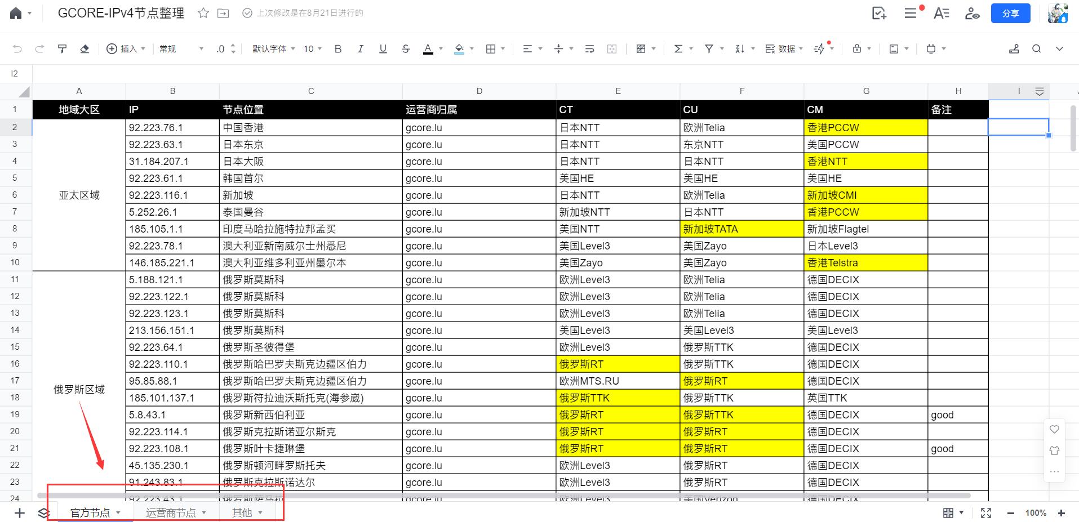The height and width of the screenshot is (522, 1079).
Task: Open search with the magnifier icon
Action: (x=1036, y=49)
